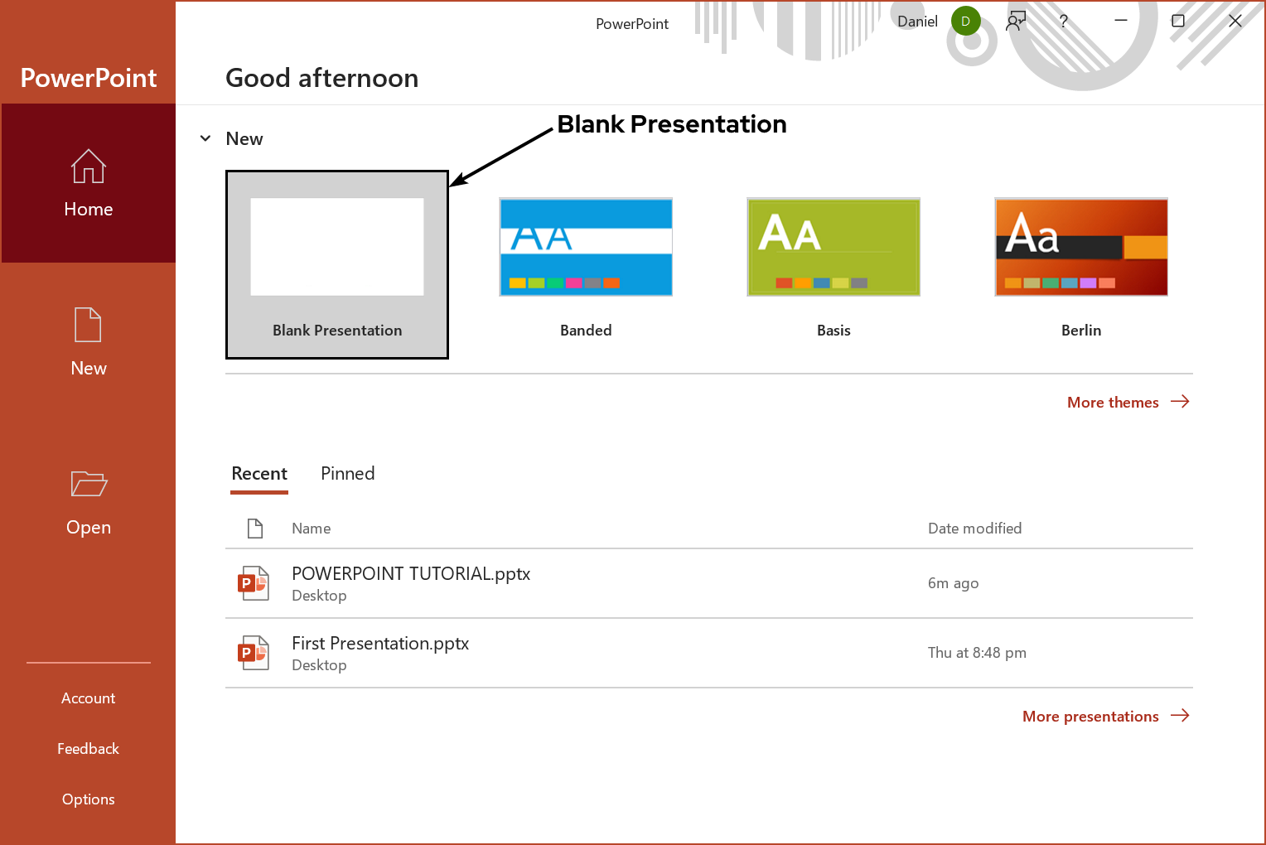
Task: Choose the green Basis theme
Action: 834,247
